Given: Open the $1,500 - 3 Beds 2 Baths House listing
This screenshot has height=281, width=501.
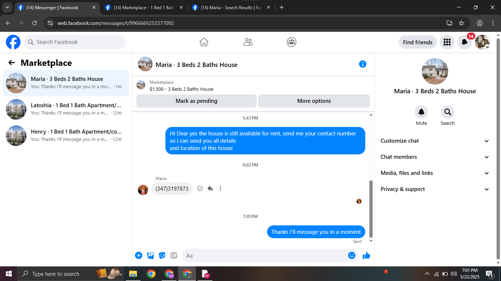Looking at the screenshot, I should point(182,89).
